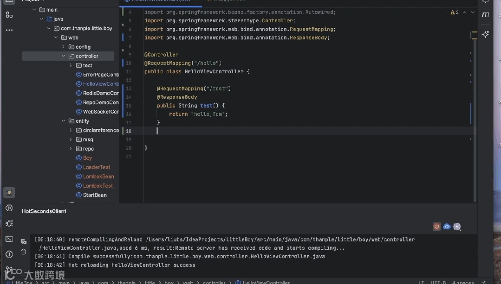Click web breadcrumb in navigation bar

pos(188,282)
